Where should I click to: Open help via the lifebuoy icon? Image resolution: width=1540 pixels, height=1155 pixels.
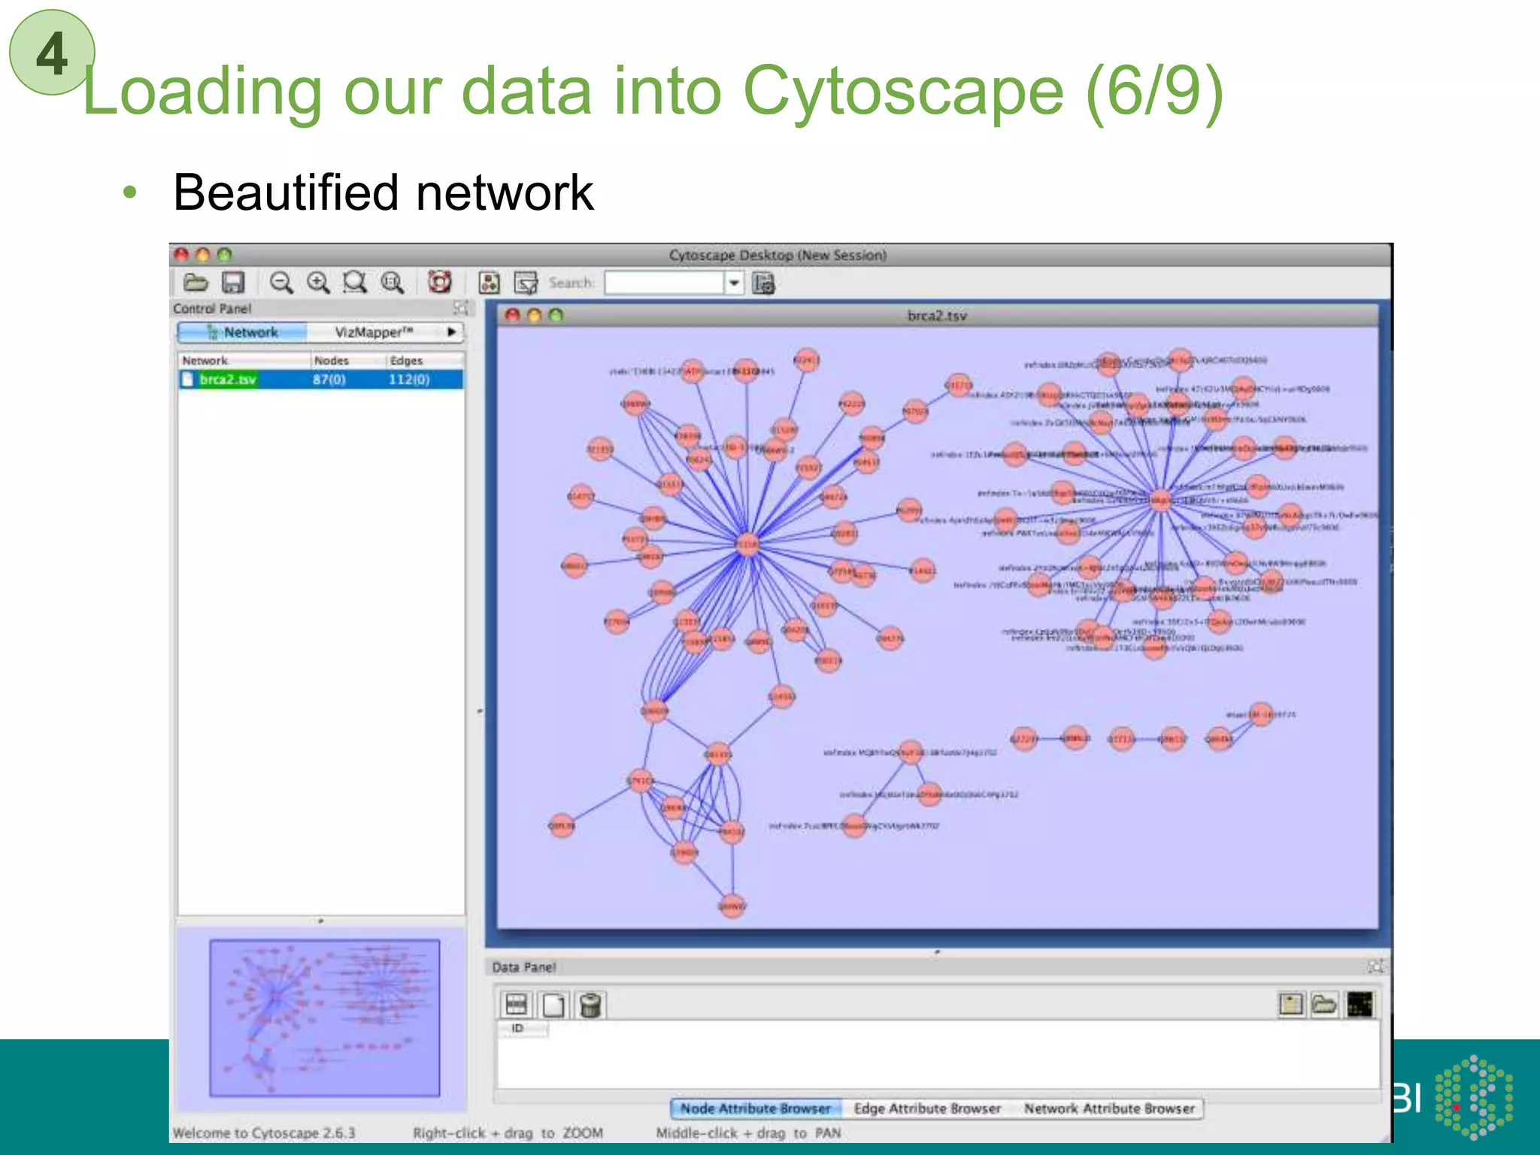[439, 283]
